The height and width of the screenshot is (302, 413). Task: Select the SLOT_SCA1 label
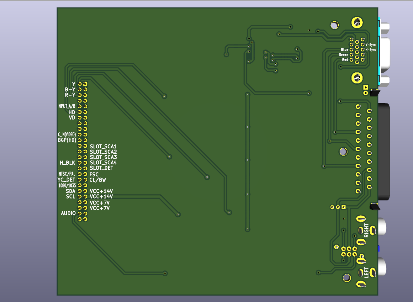coord(103,146)
